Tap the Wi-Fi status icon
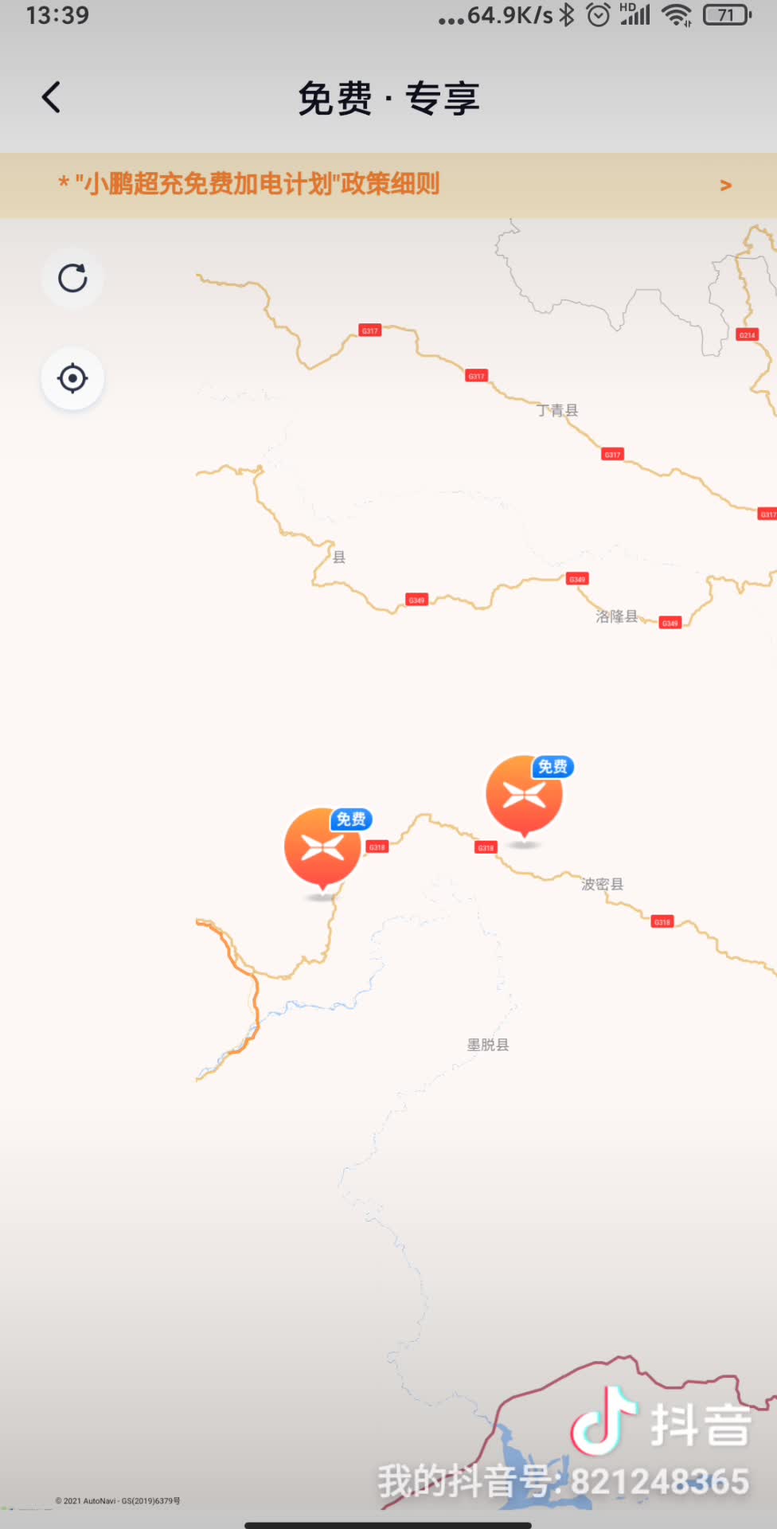777x1529 pixels. point(677,15)
